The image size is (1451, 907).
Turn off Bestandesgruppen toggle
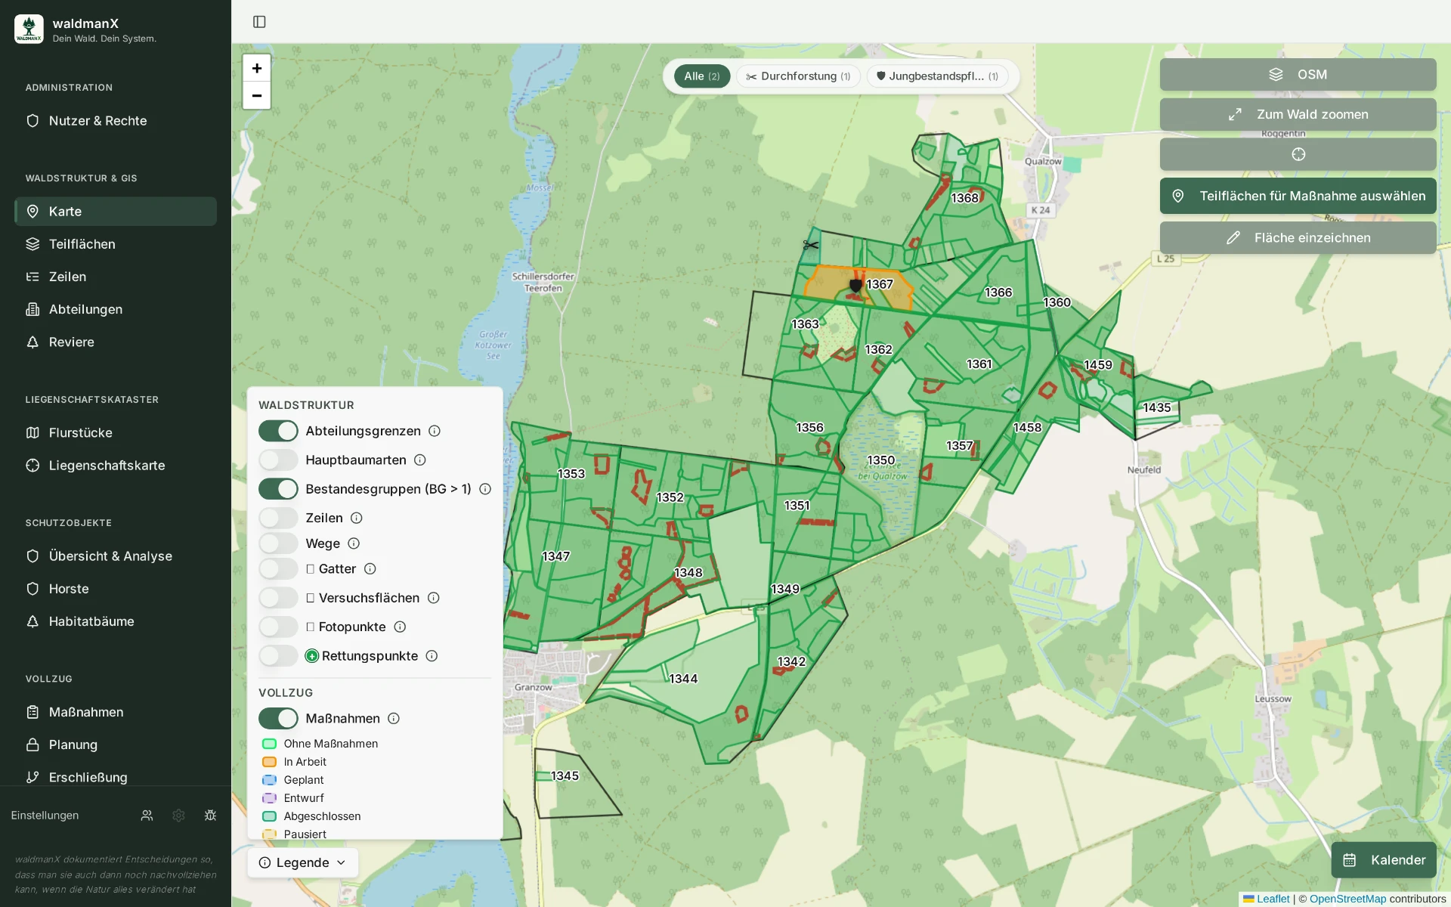(278, 489)
